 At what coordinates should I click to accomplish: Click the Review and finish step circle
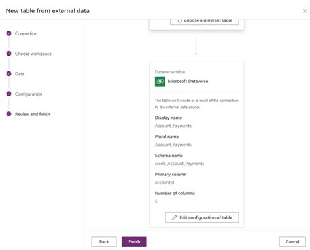pos(9,114)
